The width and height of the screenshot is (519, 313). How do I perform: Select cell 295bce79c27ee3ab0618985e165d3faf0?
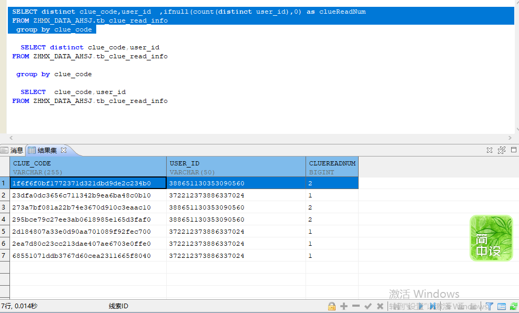(x=88, y=220)
